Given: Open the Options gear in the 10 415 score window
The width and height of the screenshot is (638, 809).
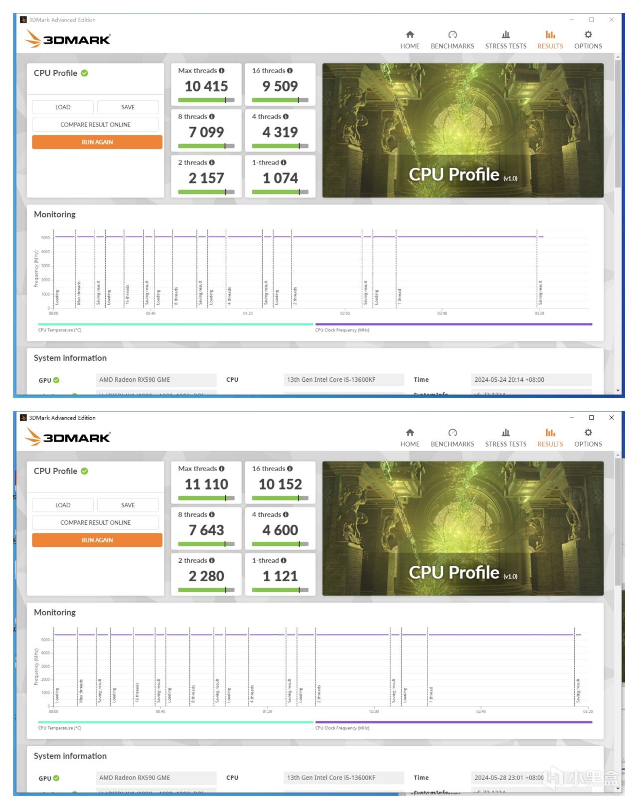Looking at the screenshot, I should click(x=588, y=34).
